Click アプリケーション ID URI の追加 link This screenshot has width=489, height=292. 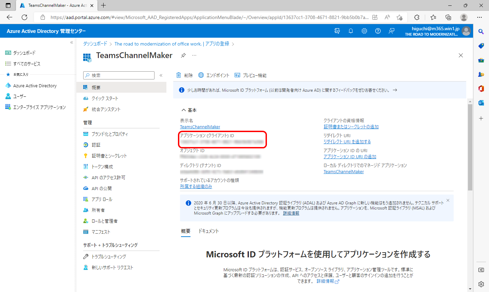tap(350, 157)
